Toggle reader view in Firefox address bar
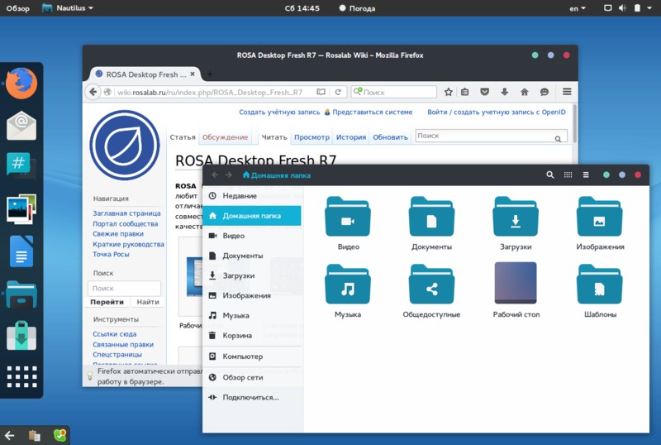This screenshot has width=661, height=445. [x=321, y=92]
